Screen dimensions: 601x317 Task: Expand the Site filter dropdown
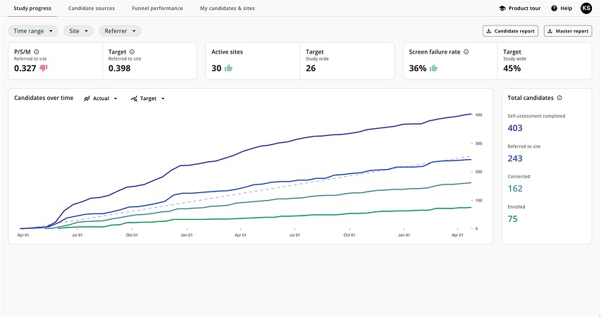(x=78, y=31)
